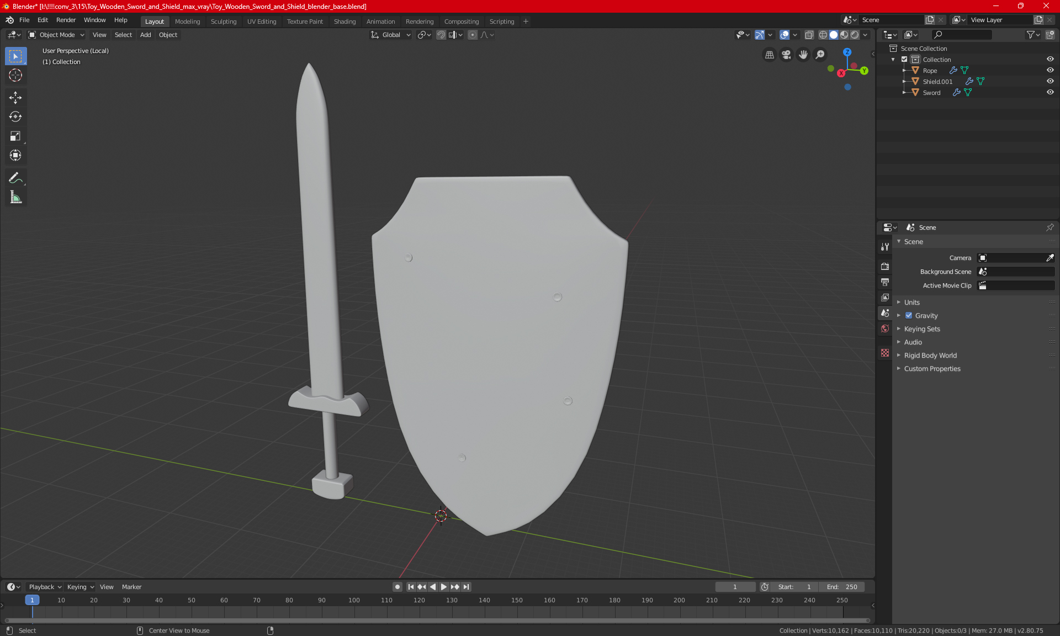Switch to material preview shading

(844, 35)
